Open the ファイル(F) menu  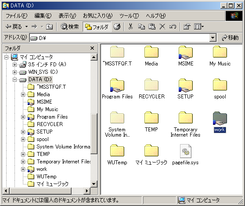(x=17, y=16)
